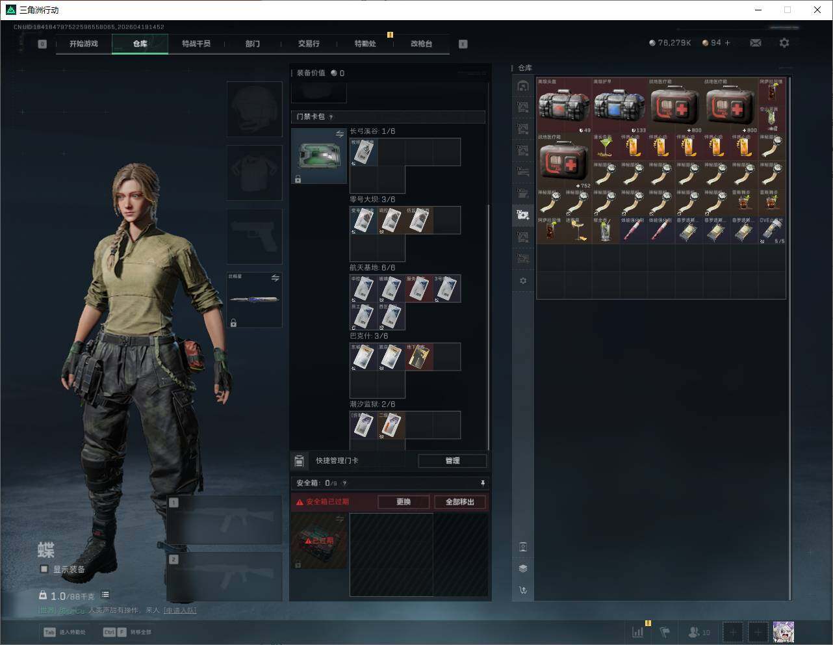Click the 管理 button

[452, 461]
